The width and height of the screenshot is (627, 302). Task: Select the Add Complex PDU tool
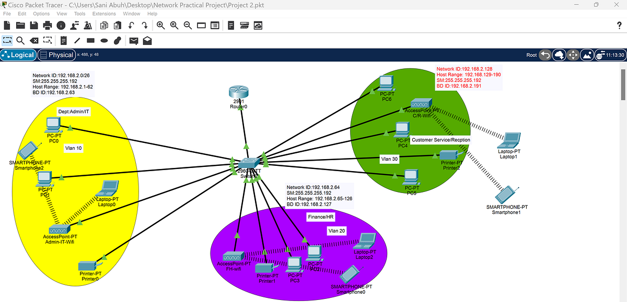pos(147,40)
